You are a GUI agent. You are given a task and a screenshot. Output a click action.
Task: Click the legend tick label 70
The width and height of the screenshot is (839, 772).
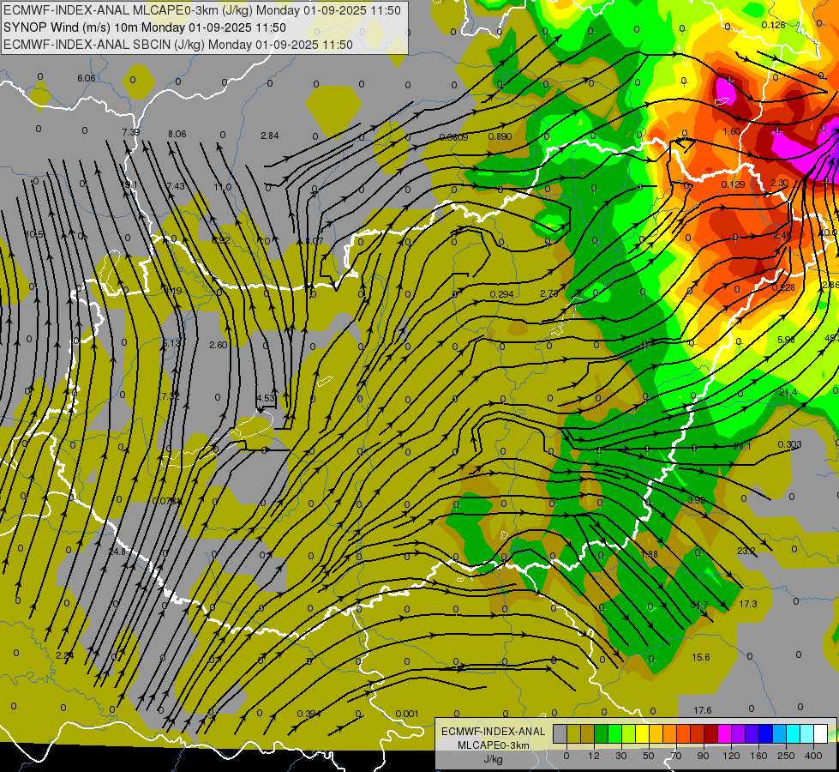(676, 756)
